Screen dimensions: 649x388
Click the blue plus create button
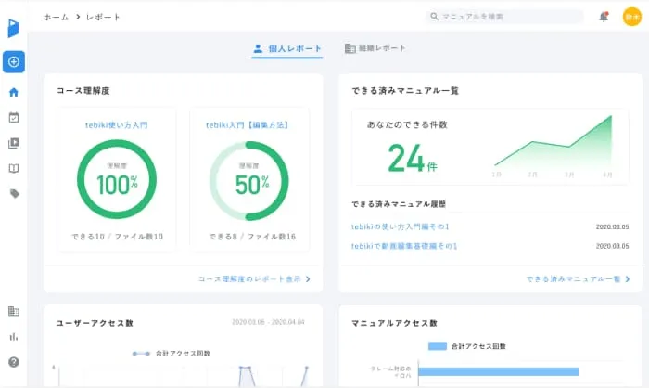click(14, 62)
